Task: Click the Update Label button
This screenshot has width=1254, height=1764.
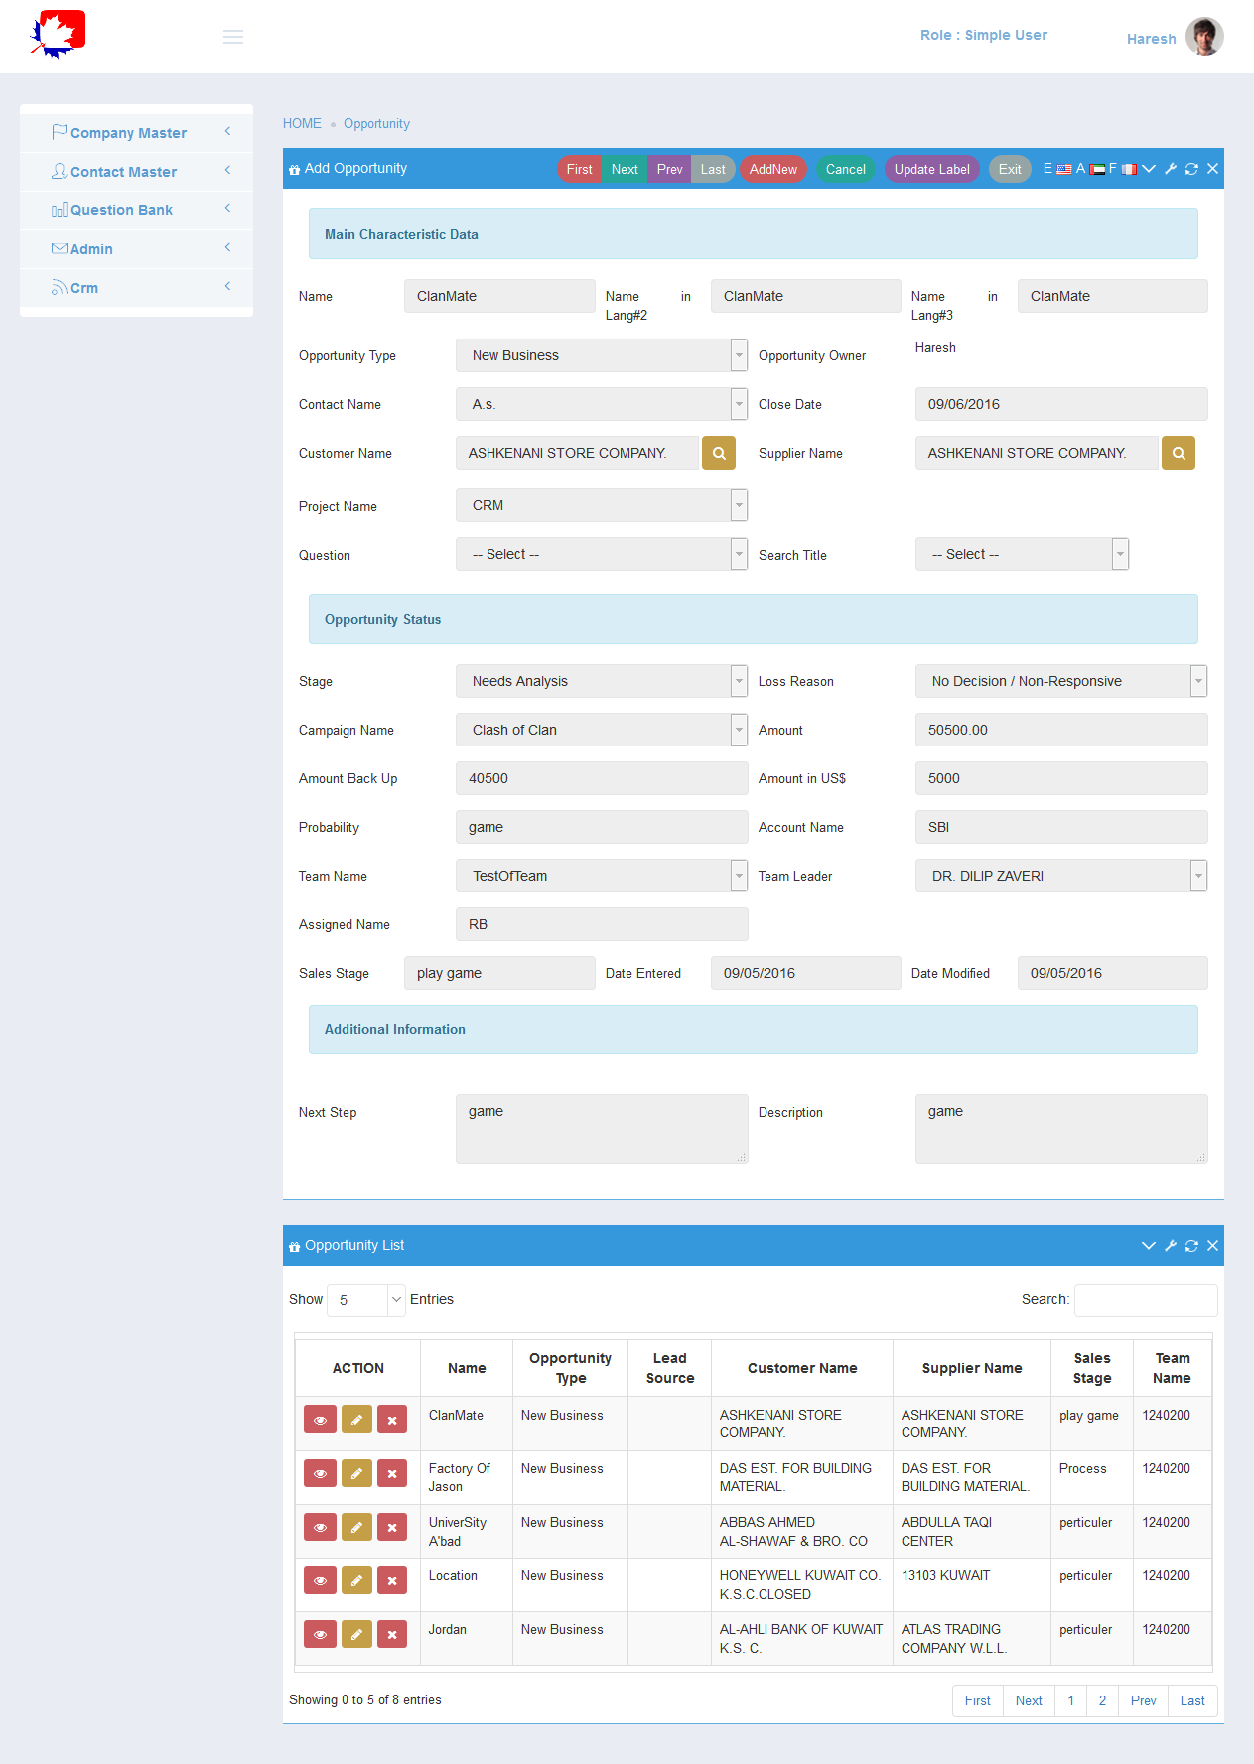Action: (931, 169)
